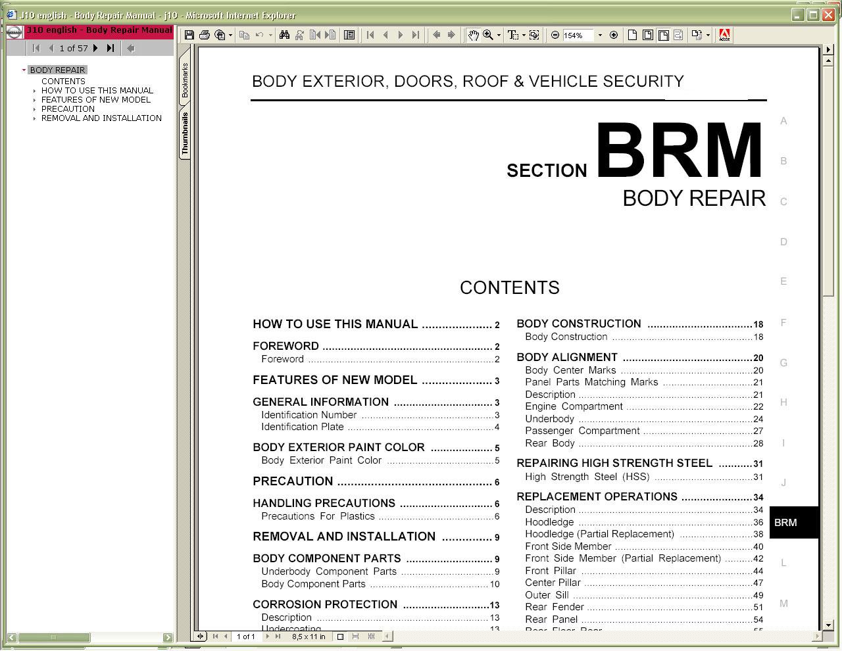Viewport: 842px width, 651px height.
Task: Click the Save a Copy icon
Action: pos(189,35)
